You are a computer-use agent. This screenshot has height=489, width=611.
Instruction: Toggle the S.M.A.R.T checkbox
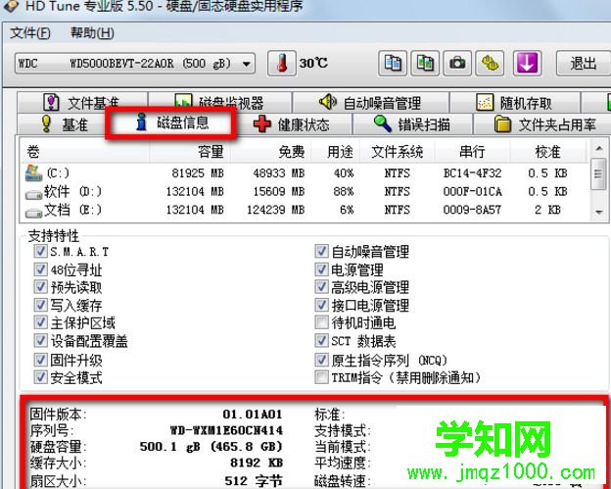[40, 251]
